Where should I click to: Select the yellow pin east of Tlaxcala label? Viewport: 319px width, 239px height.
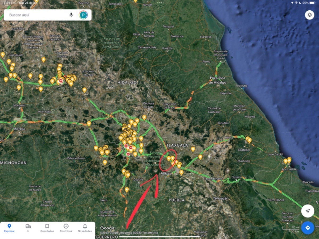[x=193, y=149]
